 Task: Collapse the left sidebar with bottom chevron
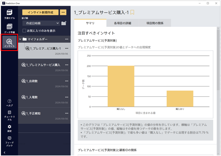4,153
